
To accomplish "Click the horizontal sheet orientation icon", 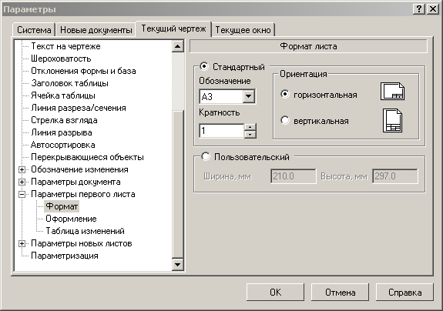I will click(392, 91).
